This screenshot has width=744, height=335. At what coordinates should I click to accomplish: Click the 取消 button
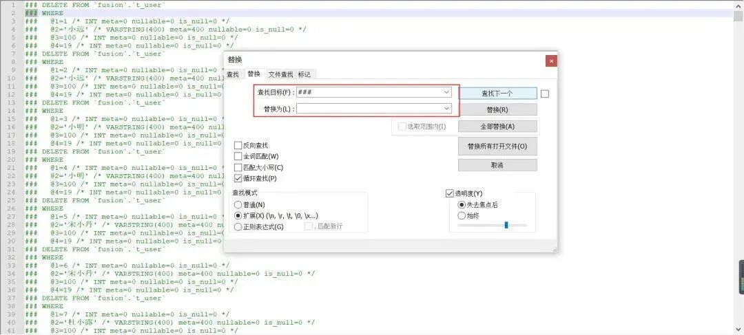point(497,165)
